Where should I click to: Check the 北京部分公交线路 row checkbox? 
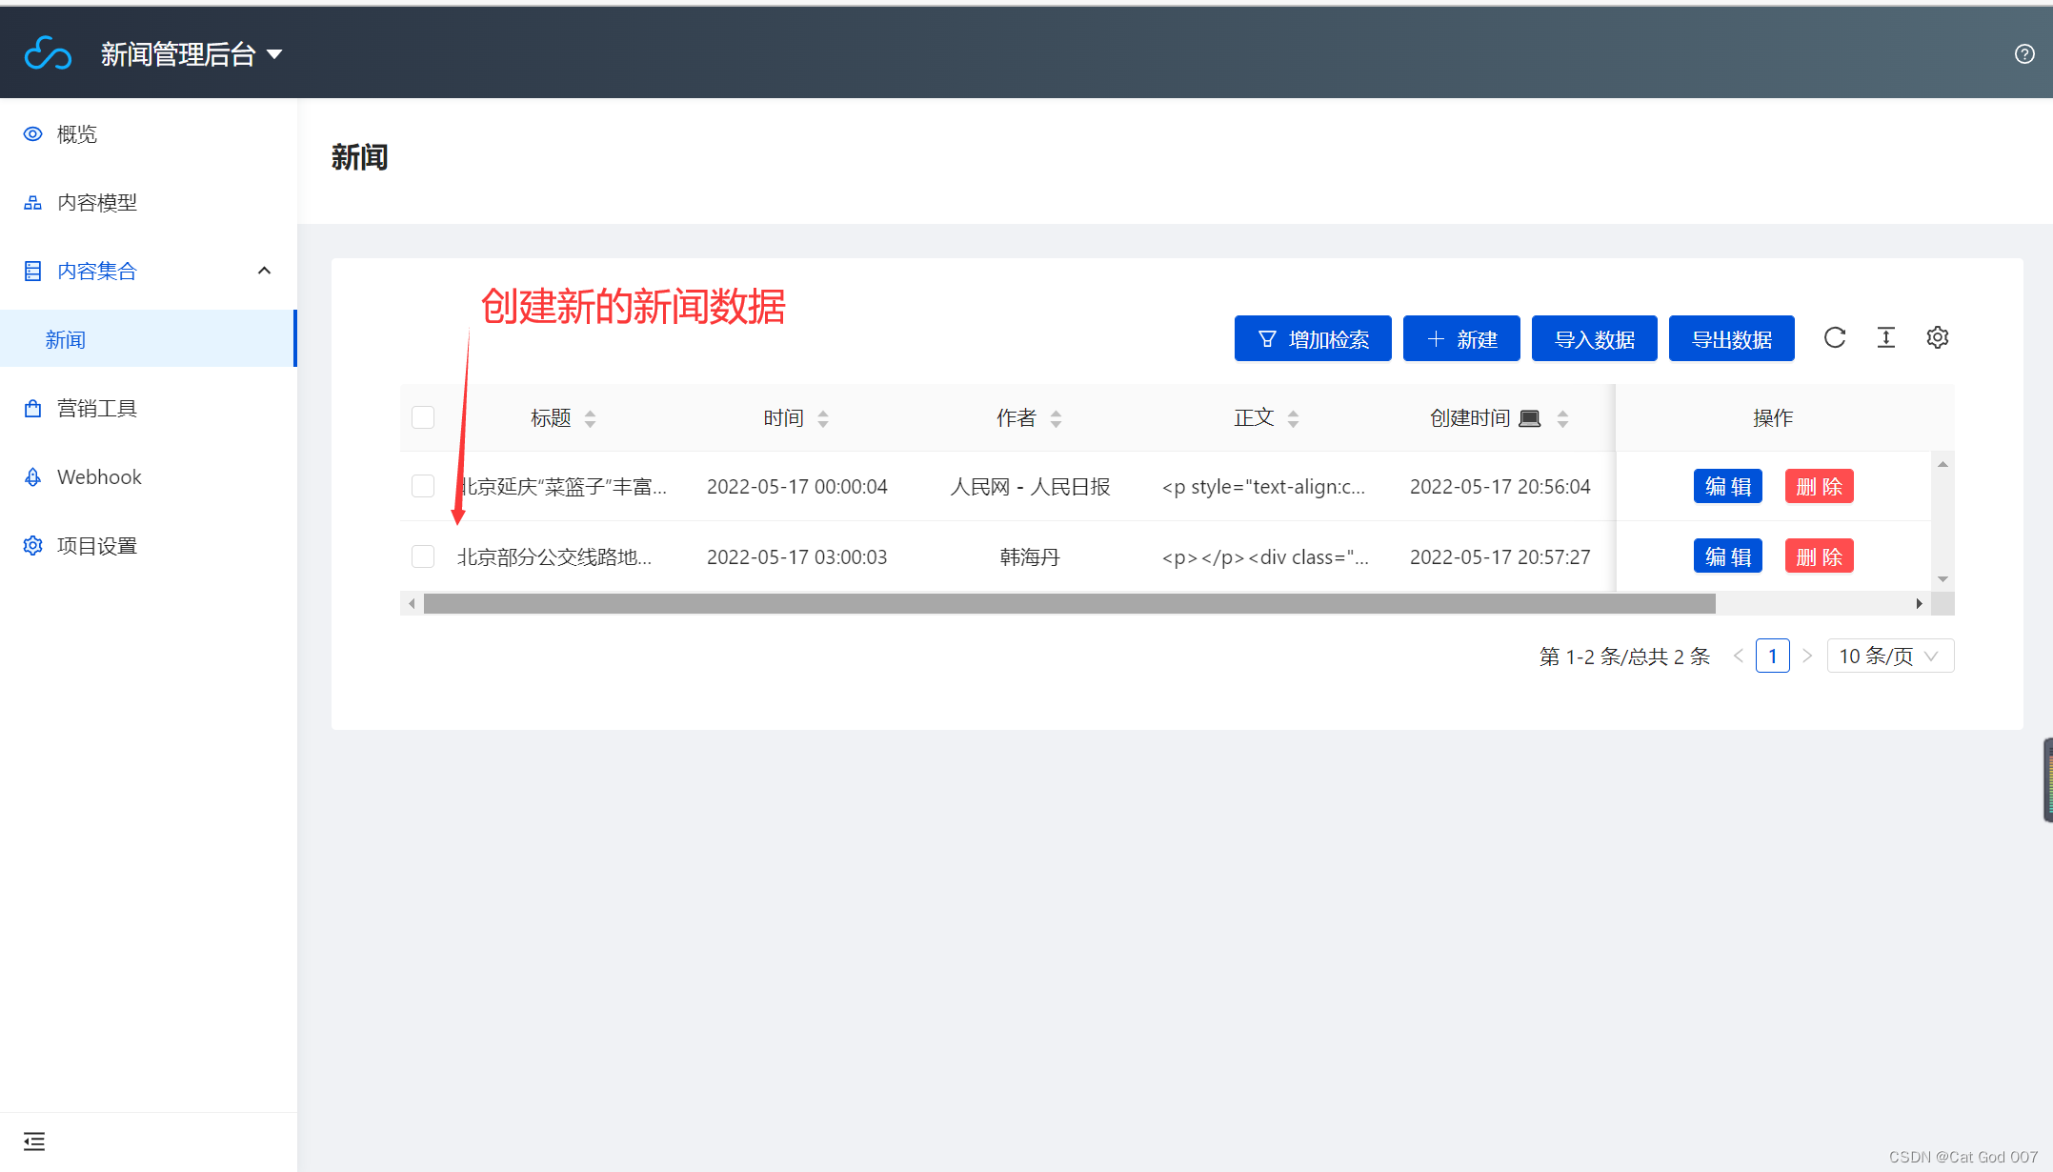pyautogui.click(x=423, y=556)
